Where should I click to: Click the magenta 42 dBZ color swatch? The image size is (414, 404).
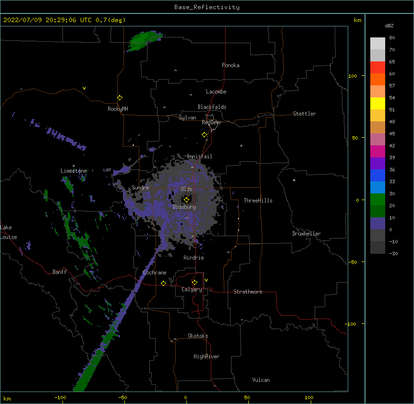pos(377,151)
